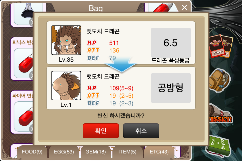Open the FOOD(9) tab
This screenshot has width=242, height=161.
[x=32, y=152]
